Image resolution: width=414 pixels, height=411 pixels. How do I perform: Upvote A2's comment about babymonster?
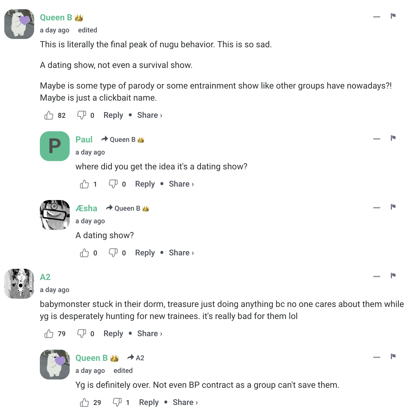point(49,334)
